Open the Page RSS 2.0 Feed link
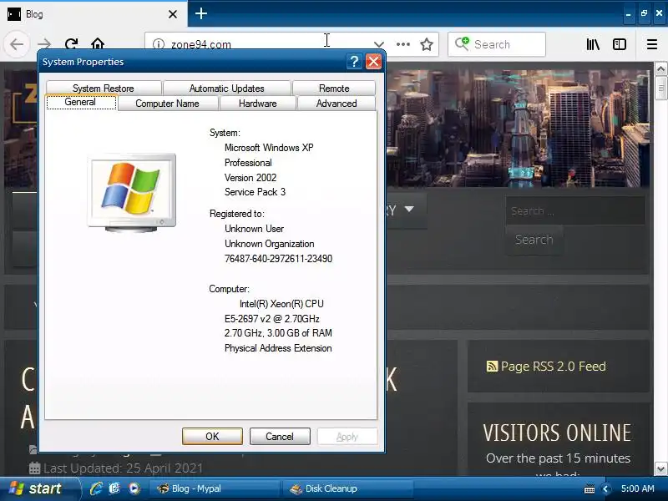This screenshot has width=668, height=501. (x=553, y=367)
